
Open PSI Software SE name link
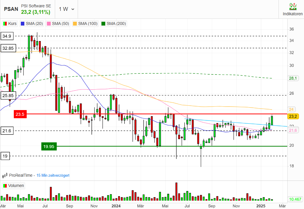coord(36,6)
